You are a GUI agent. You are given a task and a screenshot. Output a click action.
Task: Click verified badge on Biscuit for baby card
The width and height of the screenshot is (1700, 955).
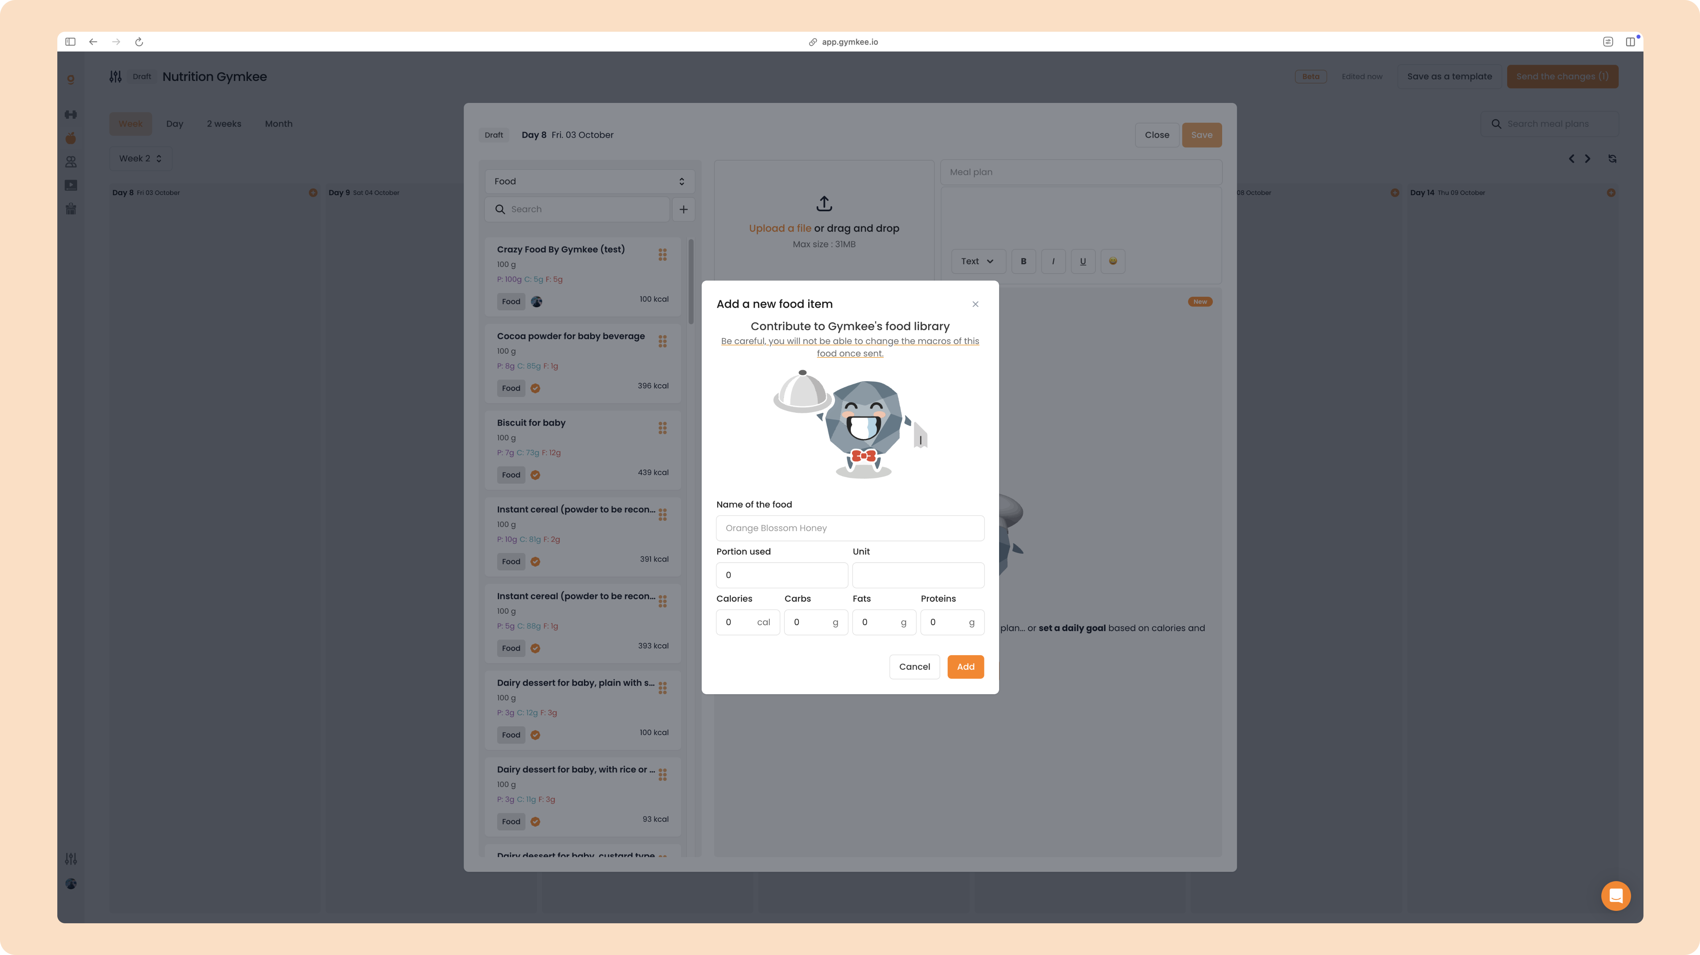click(535, 475)
